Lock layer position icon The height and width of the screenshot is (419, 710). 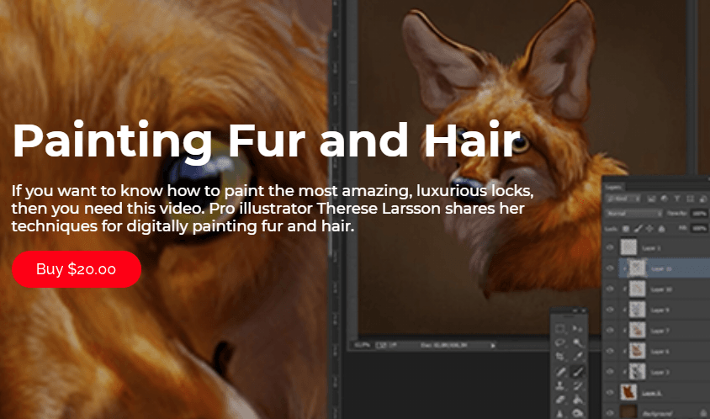point(649,229)
